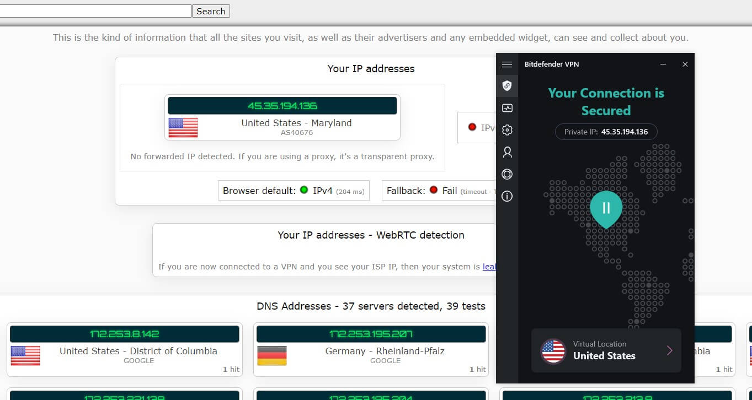Click GOOGLE label under District of Columbia
Viewport: 752px width, 400px height.
coord(138,361)
